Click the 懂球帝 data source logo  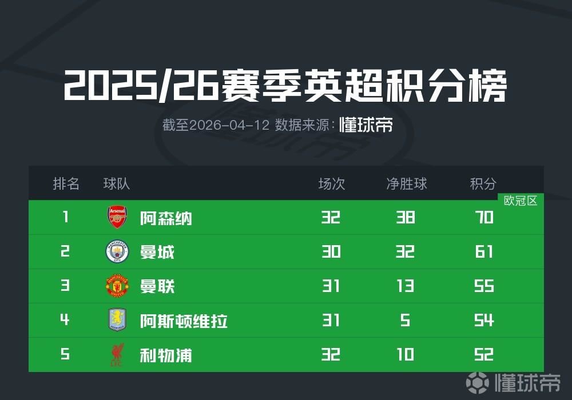(366, 125)
